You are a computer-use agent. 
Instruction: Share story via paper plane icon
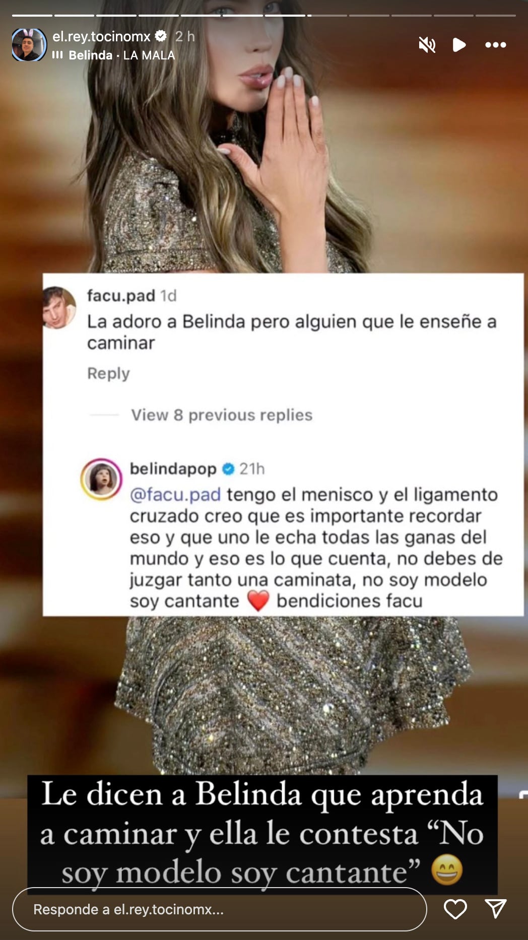click(x=496, y=909)
